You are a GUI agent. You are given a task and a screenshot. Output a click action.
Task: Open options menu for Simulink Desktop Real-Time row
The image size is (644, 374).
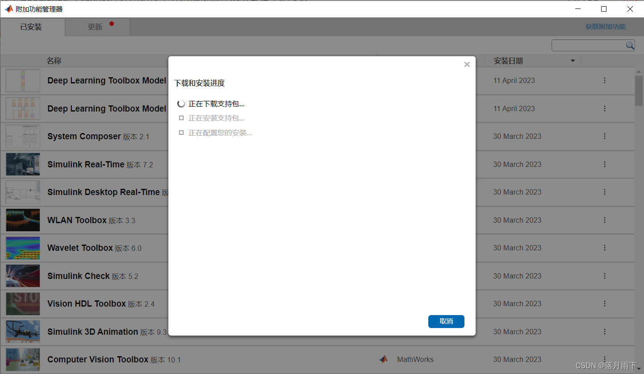(605, 192)
